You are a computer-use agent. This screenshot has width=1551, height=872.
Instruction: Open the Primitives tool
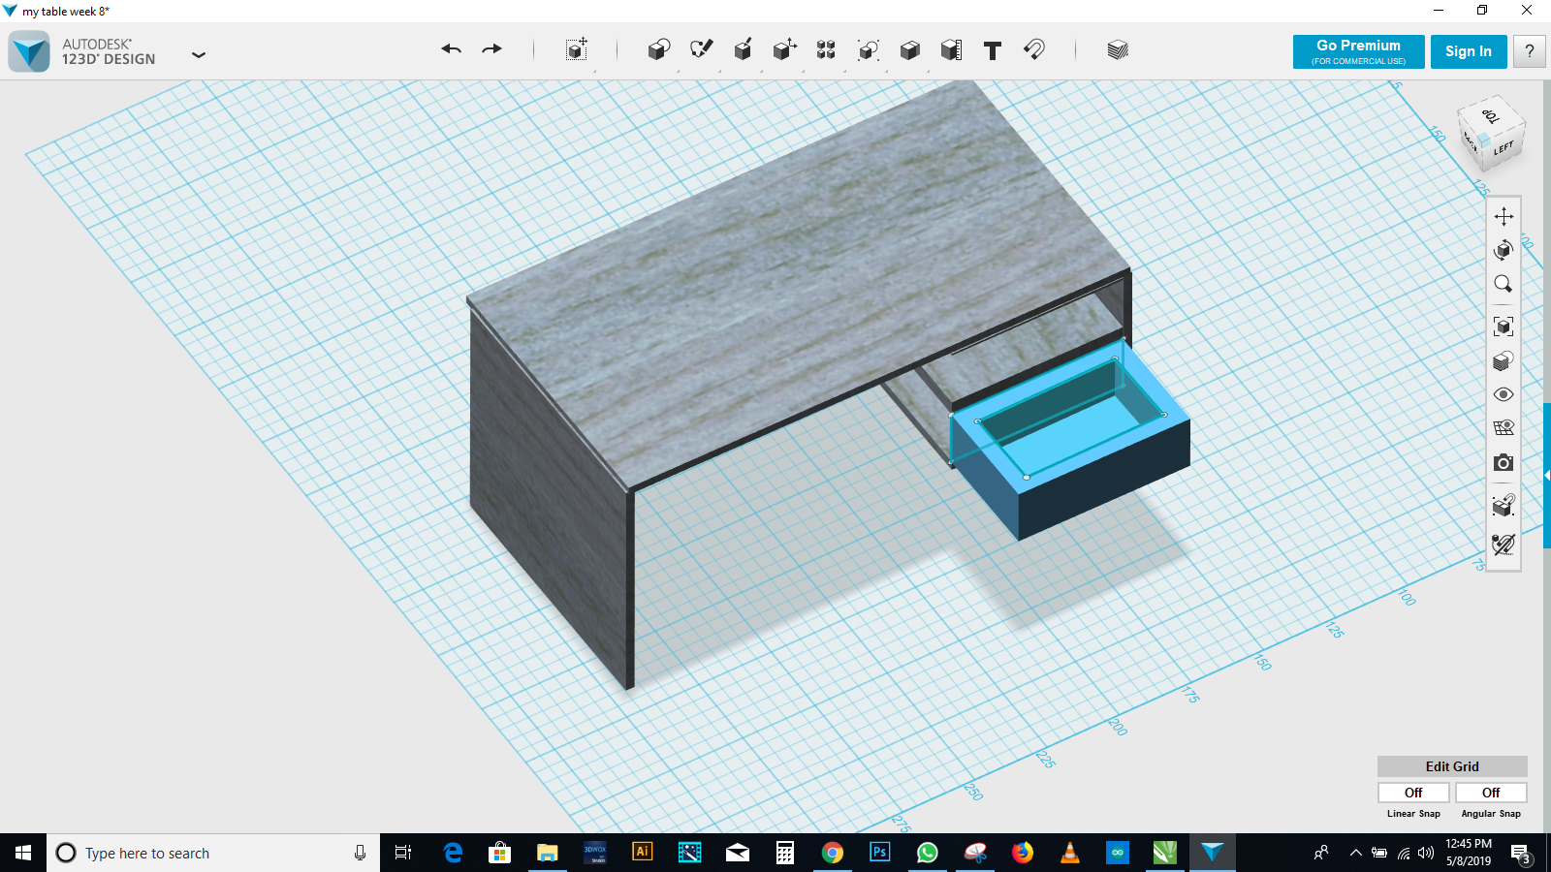point(658,49)
